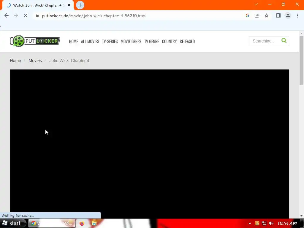Go back to the previous page
Image resolution: width=304 pixels, height=228 pixels.
click(x=7, y=16)
